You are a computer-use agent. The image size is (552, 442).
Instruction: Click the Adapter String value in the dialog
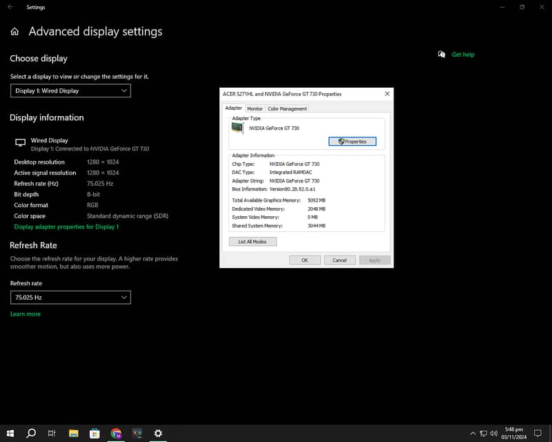pyautogui.click(x=295, y=181)
